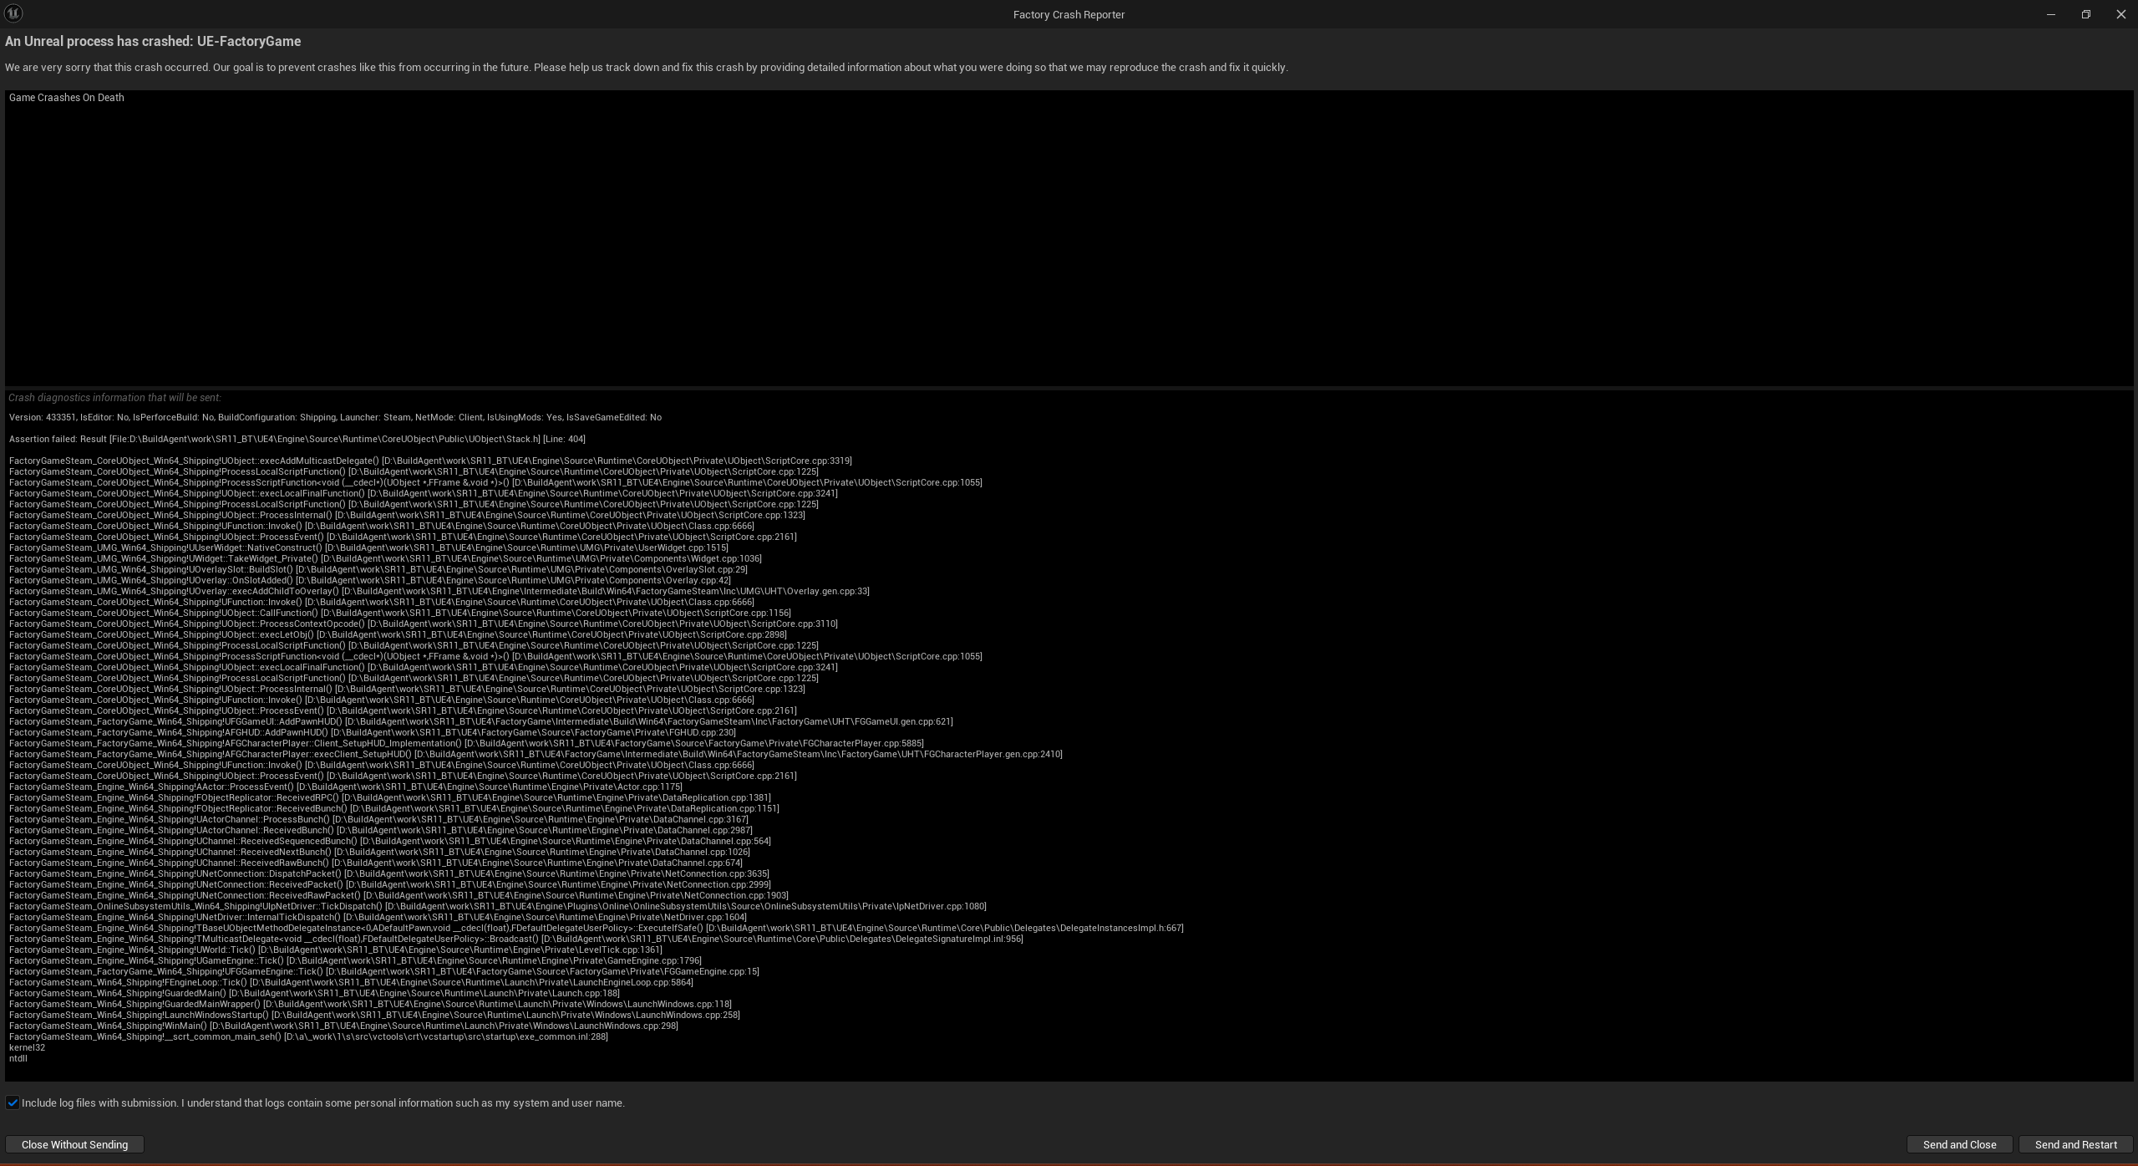Screen dimensions: 2138x1166
Task: Select the ntdll line at trace bottom
Action: [x=18, y=1058]
